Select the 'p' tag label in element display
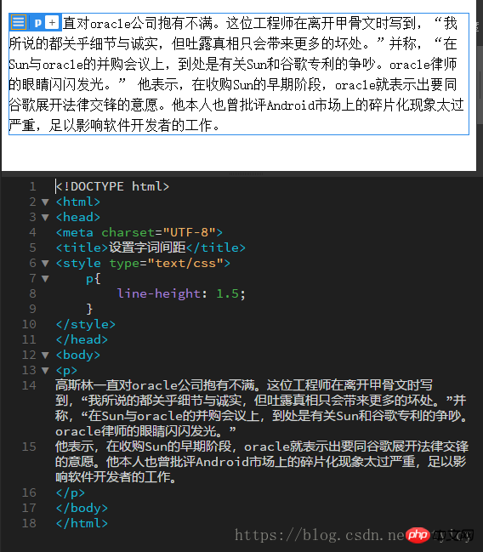The image size is (483, 552). pyautogui.click(x=37, y=23)
